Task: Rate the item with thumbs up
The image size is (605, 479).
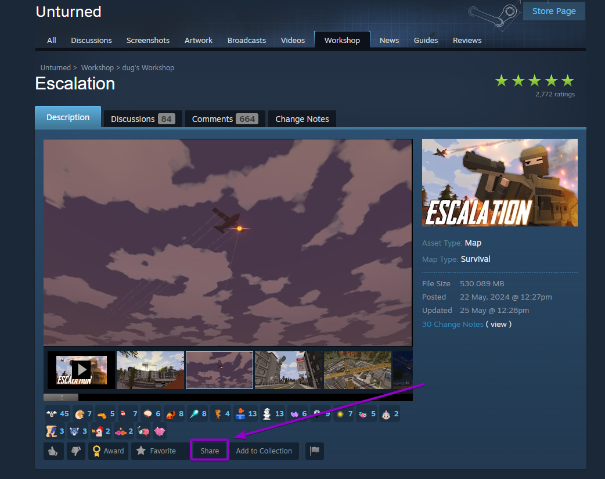Action: pyautogui.click(x=53, y=451)
